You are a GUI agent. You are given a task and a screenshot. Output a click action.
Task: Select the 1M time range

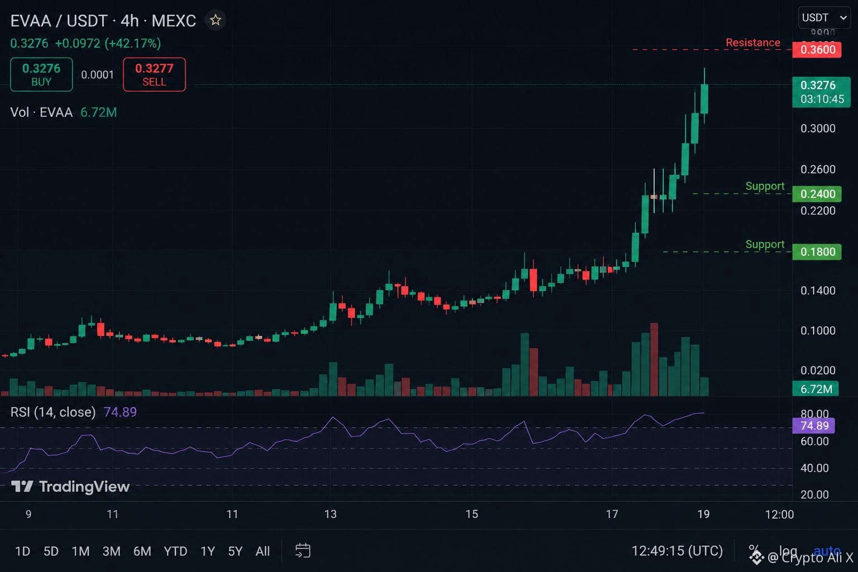coord(80,551)
